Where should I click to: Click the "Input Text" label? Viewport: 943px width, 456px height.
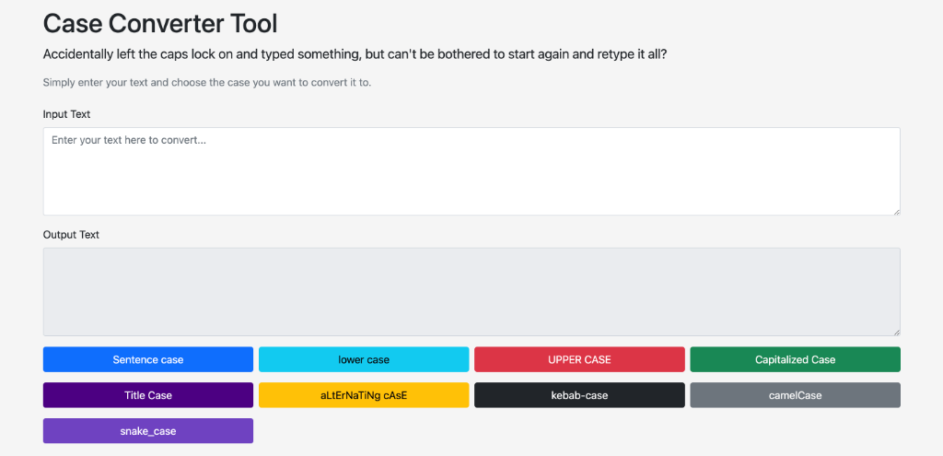point(66,114)
